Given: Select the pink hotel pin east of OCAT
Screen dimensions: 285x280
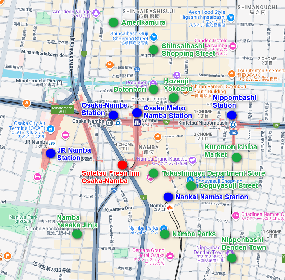Looking at the screenshot, I should [65, 135].
